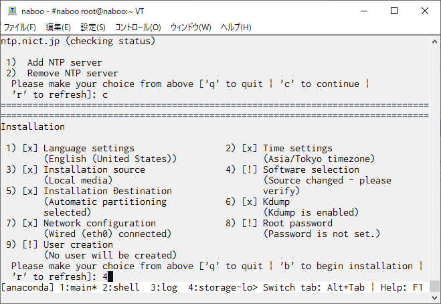This screenshot has height=304, width=441.
Task: Open the ファイル(F) menu
Action: [x=19, y=27]
